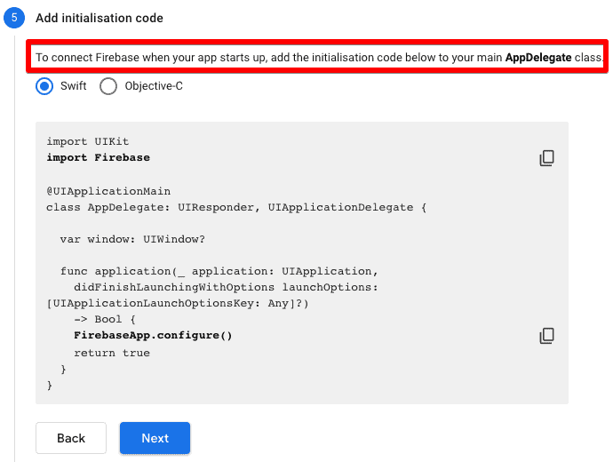Select the Objective-C radio button

[108, 86]
